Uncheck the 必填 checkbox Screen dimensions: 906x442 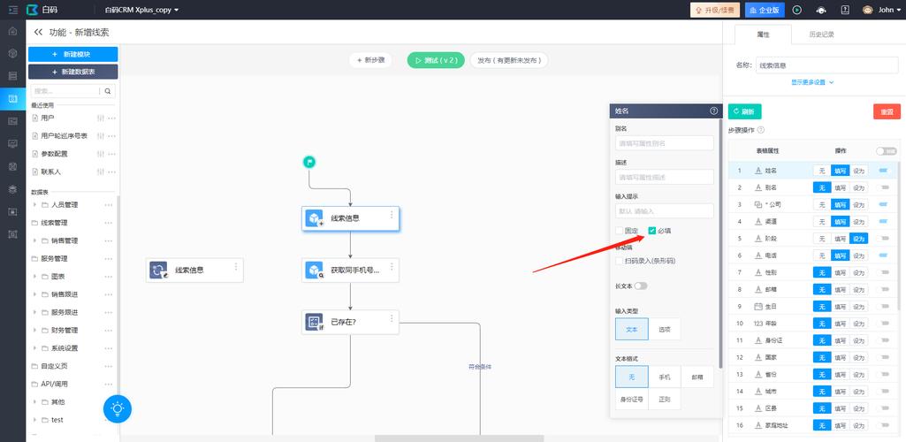(x=652, y=231)
